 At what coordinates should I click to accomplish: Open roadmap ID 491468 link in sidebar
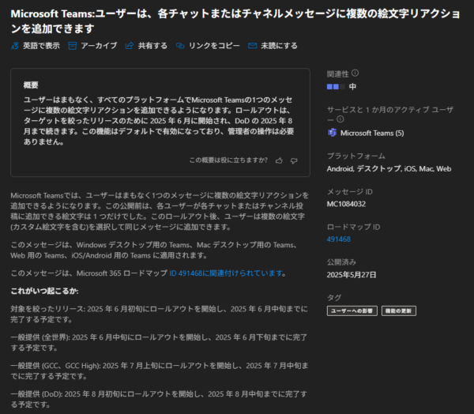click(339, 239)
